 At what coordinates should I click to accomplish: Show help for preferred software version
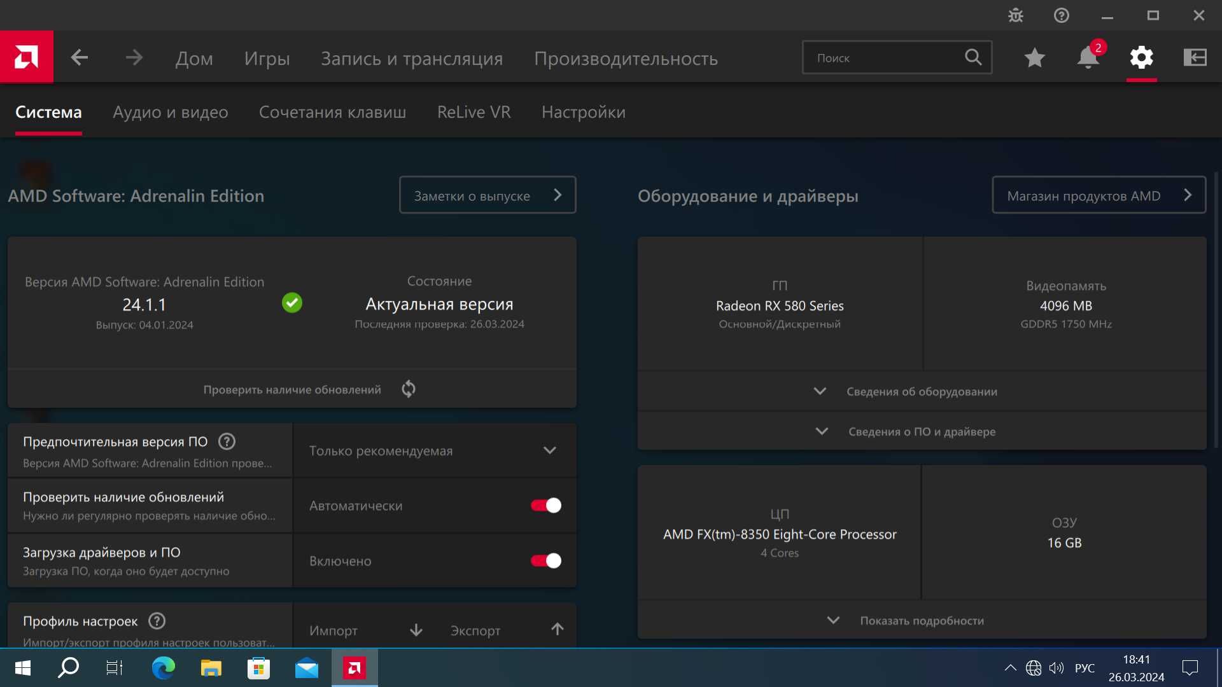pos(227,441)
